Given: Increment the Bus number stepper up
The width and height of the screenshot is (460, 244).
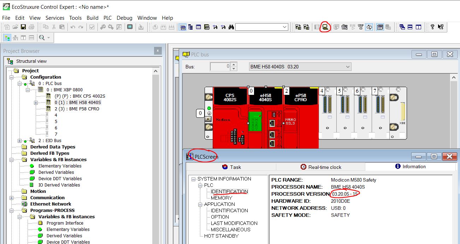Looking at the screenshot, I should (x=234, y=65).
